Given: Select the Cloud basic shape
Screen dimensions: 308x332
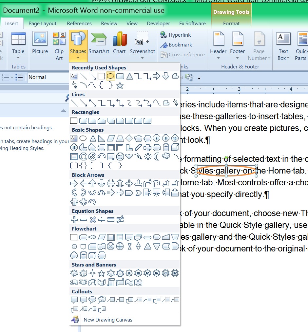Looking at the screenshot, I should coord(166,157).
